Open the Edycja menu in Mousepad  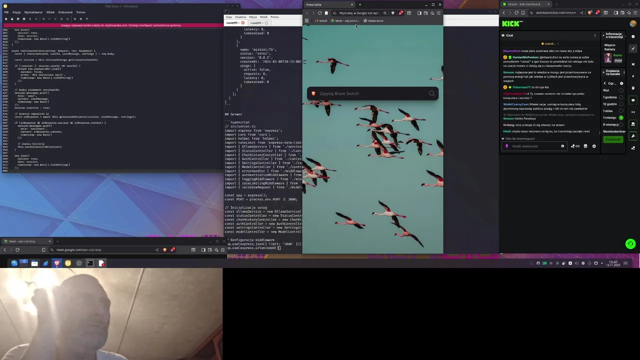[x=16, y=12]
